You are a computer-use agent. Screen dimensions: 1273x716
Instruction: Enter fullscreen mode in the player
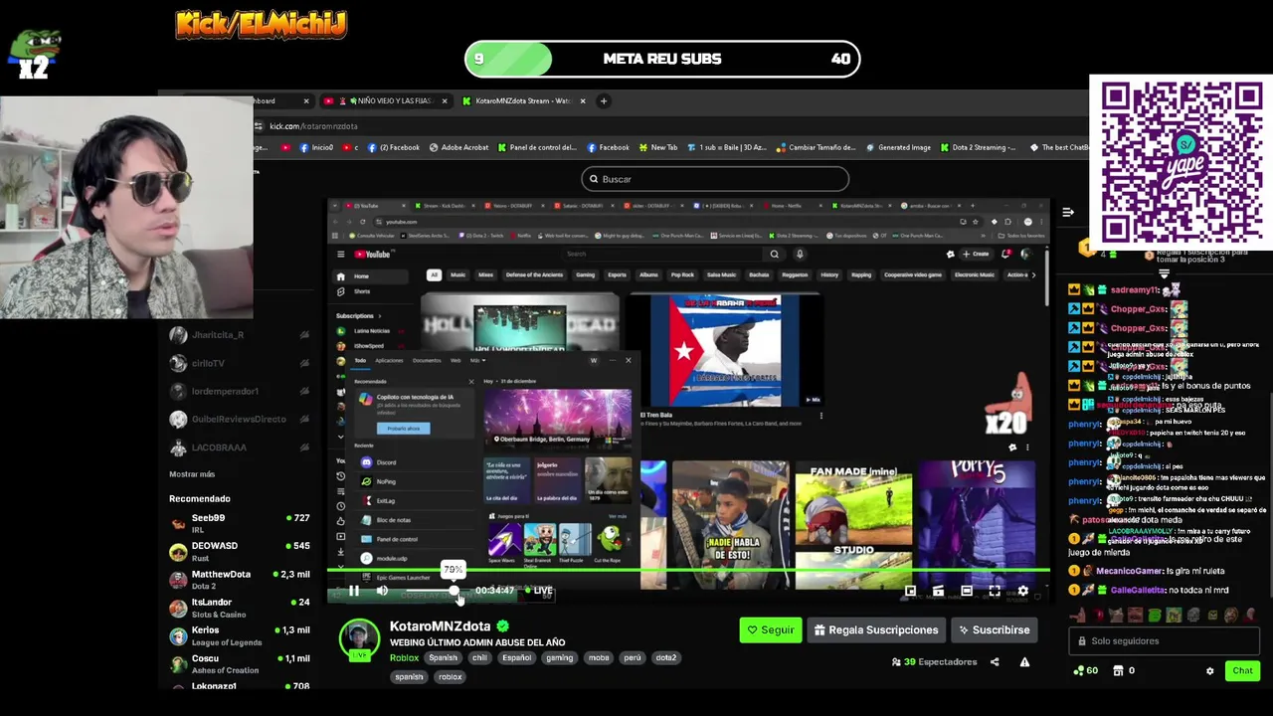(x=995, y=591)
